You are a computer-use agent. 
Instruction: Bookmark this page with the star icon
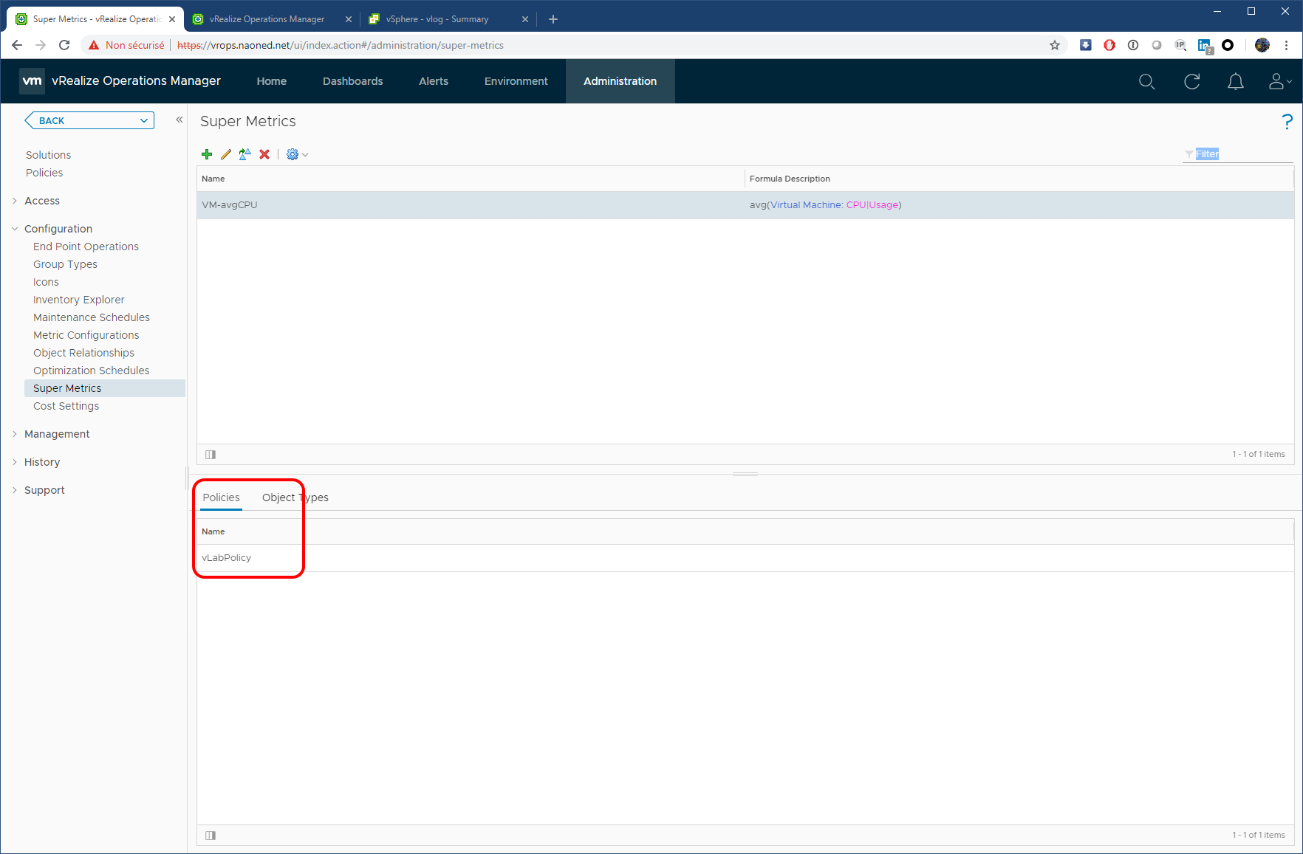[x=1055, y=45]
